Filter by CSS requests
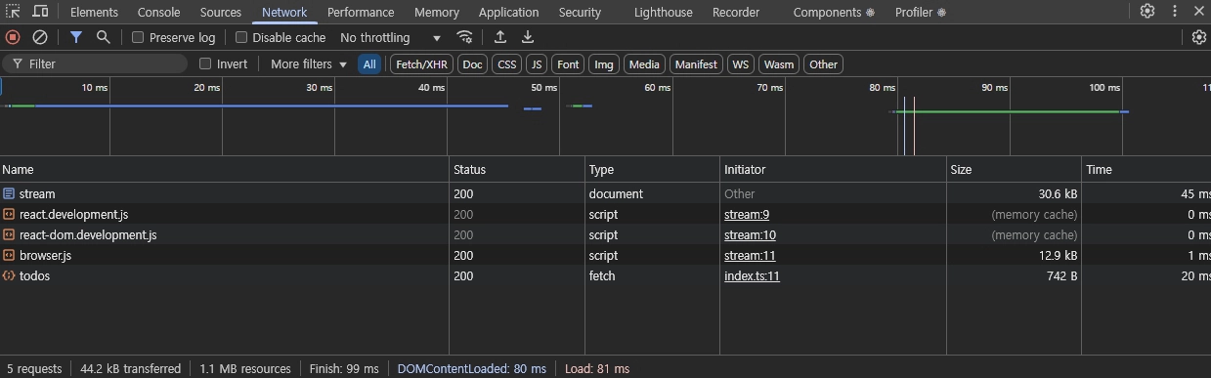The width and height of the screenshot is (1211, 378). [x=506, y=64]
